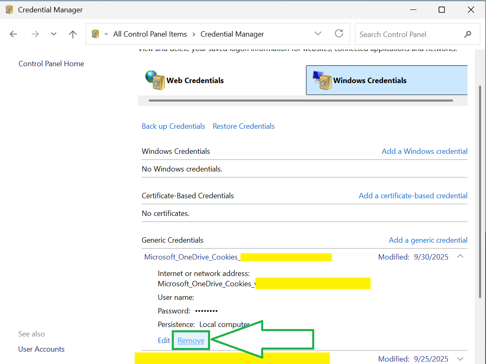
Task: Click the Credential Manager title bar icon
Action: pos(9,9)
